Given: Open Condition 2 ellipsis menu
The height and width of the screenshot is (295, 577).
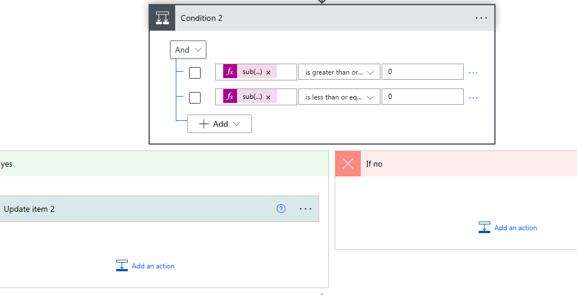Looking at the screenshot, I should (x=481, y=18).
